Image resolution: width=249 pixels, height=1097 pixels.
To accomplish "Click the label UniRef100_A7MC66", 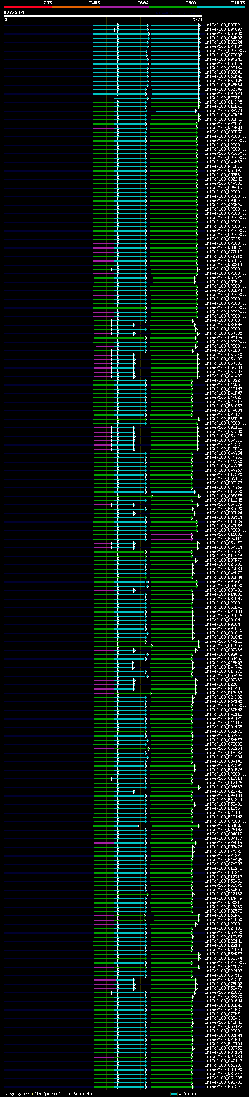I will pyautogui.click(x=223, y=123).
